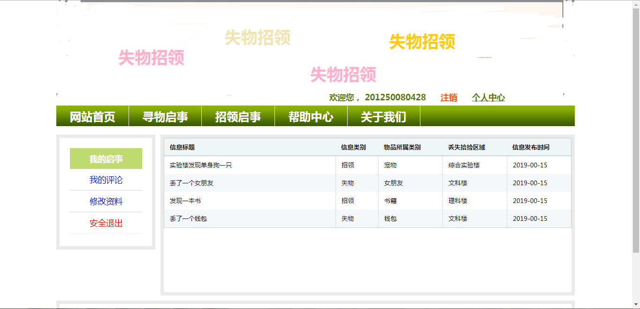Screen dimensions: 640x309
Task: Click the 信息标题 column header
Action: click(x=182, y=147)
